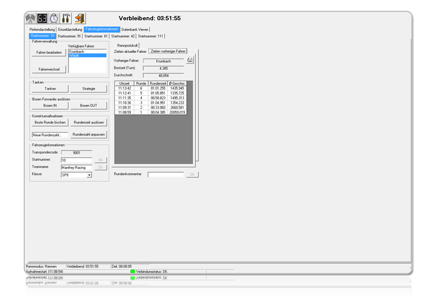Image resolution: width=441 pixels, height=307 pixels.
Task: Click the green Verbindungsstatus indicator
Action: coord(133,272)
